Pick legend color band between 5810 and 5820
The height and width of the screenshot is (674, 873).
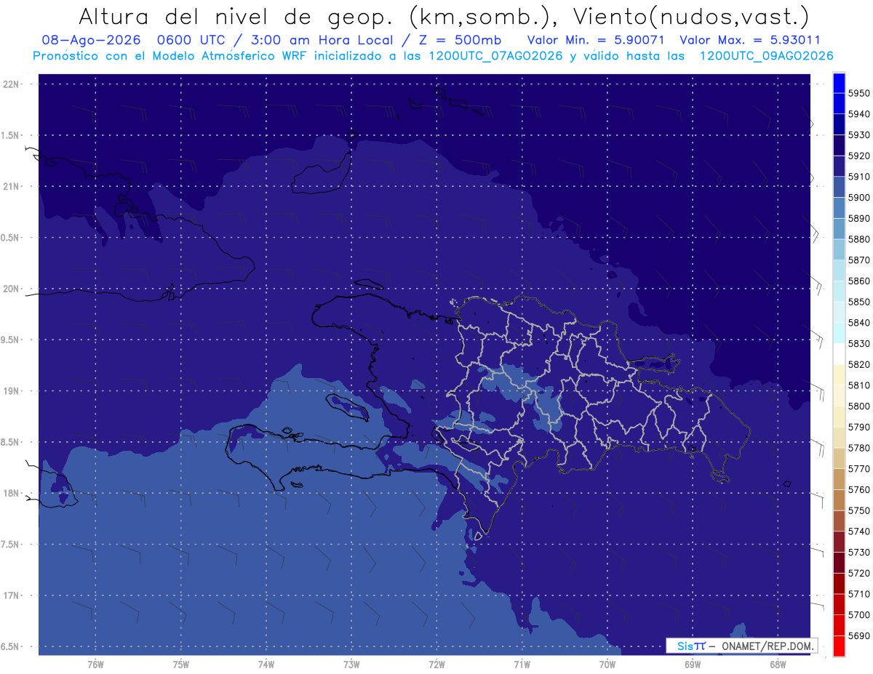click(838, 374)
